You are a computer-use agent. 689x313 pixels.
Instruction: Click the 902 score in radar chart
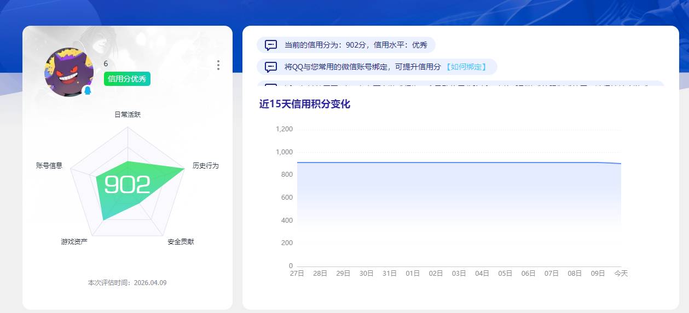click(x=127, y=185)
